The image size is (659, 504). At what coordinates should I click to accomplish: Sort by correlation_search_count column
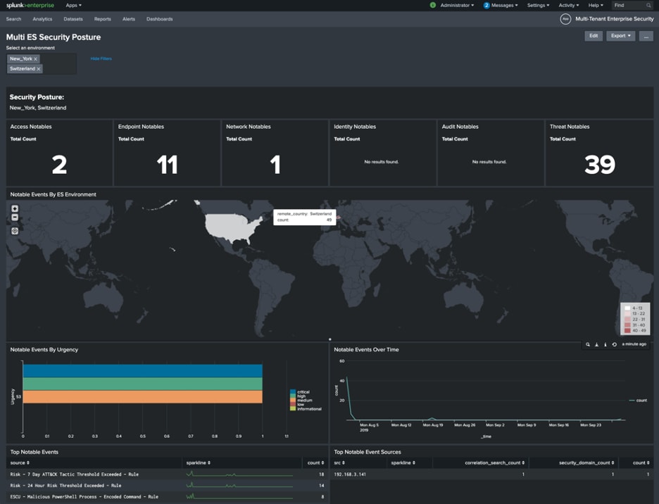click(x=495, y=462)
